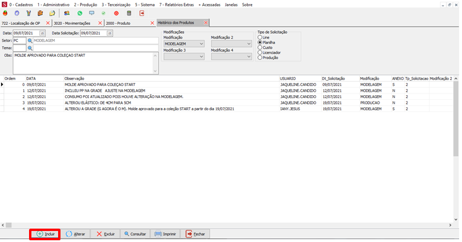Open the calculator icon in the toolbar
Image resolution: width=462 pixels, height=242 pixels.
(129, 13)
